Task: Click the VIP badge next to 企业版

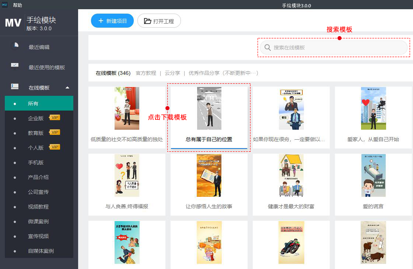Action: point(54,118)
